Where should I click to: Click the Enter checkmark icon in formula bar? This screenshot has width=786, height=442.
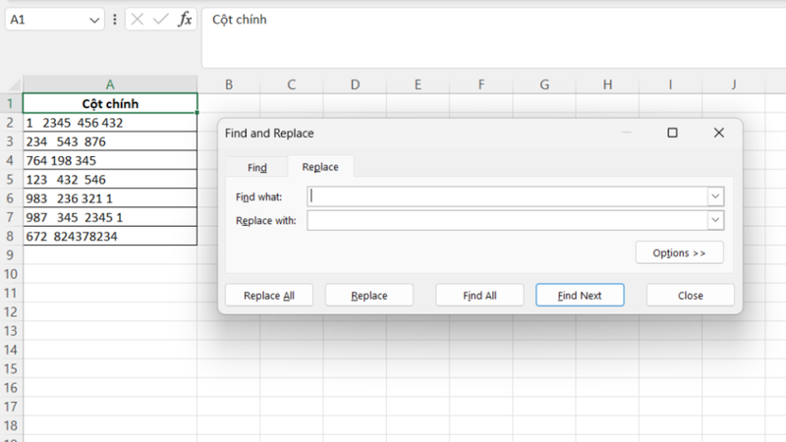(x=161, y=20)
